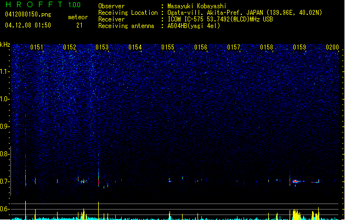This screenshot has width=345, height=220.
Task: Click the 'meteor' label
Action: 78,17
